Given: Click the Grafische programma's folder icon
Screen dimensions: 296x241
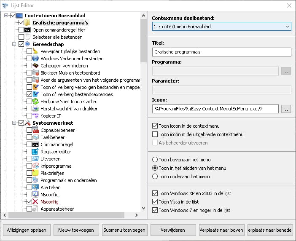Looking at the screenshot, I should [28, 22].
